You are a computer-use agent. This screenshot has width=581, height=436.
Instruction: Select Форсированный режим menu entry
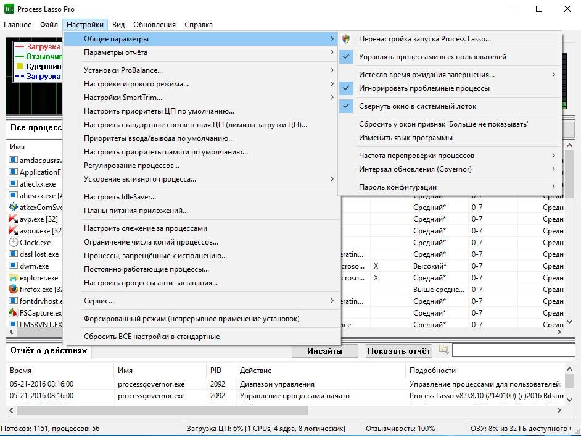click(202, 319)
